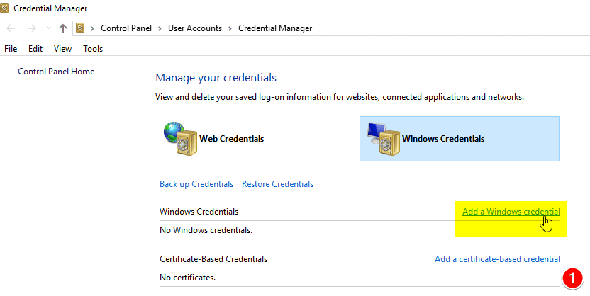
Task: Select Web Credentials globe safe icon
Action: click(181, 138)
